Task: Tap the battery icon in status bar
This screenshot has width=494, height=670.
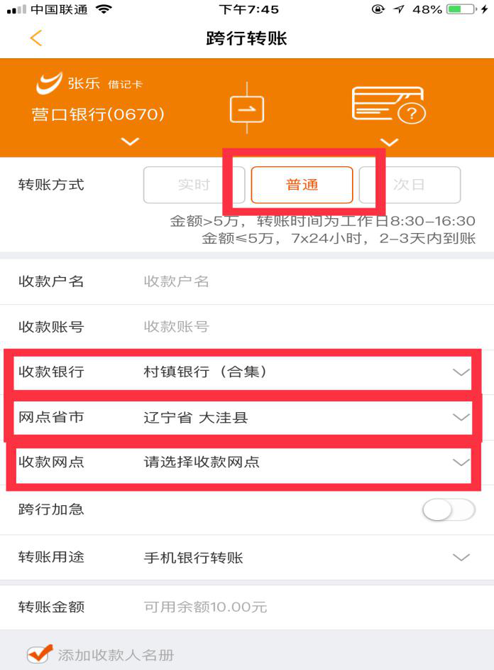Action: tap(461, 9)
